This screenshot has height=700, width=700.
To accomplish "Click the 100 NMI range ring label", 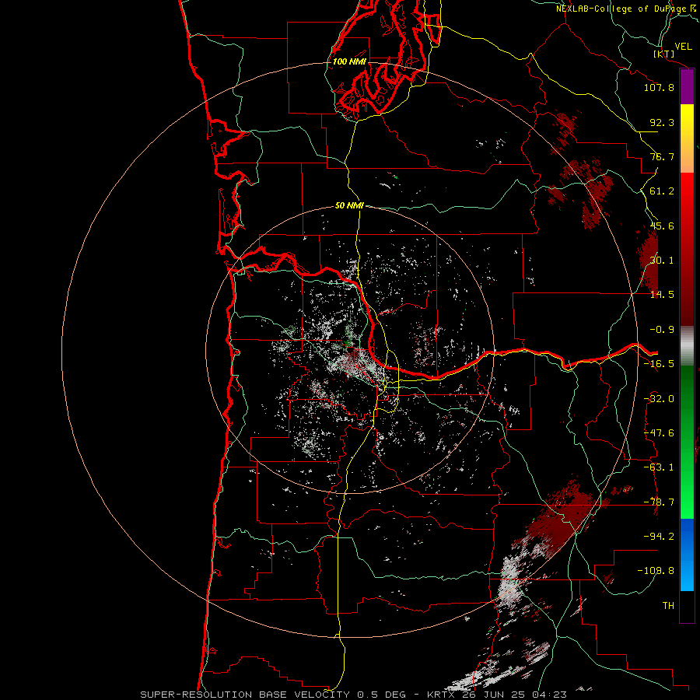I will pos(349,61).
